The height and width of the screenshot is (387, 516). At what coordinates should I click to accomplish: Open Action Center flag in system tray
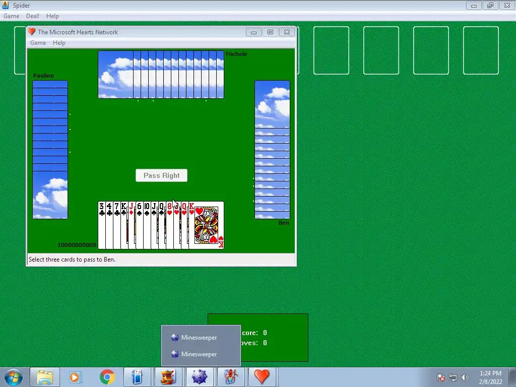(x=441, y=377)
